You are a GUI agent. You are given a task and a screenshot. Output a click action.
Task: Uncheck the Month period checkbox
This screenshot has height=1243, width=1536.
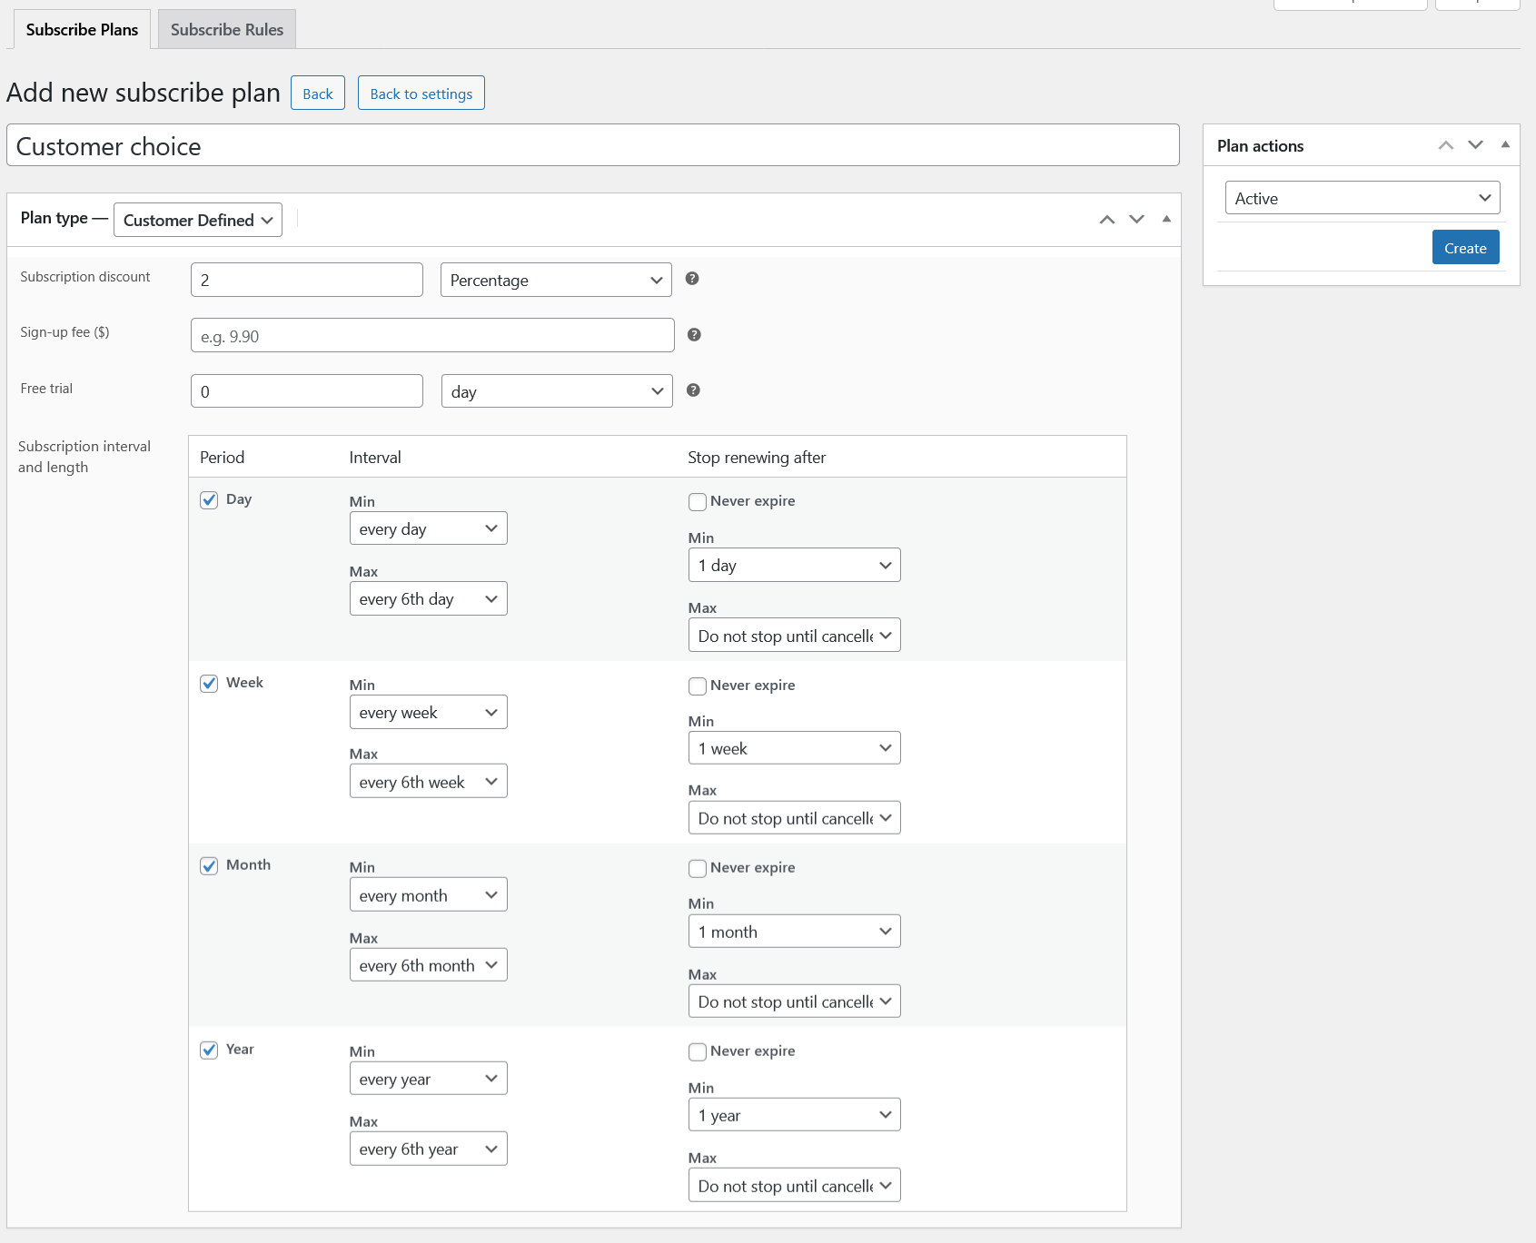click(209, 866)
